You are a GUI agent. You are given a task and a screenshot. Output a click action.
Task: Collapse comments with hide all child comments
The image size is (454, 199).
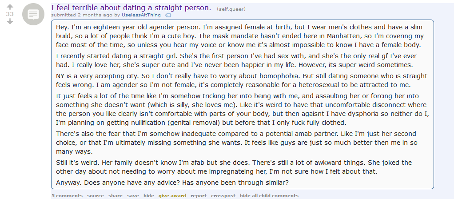[269, 195]
